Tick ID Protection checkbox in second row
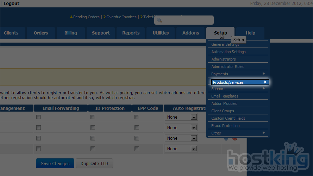The height and width of the screenshot is (176, 313). (93, 128)
